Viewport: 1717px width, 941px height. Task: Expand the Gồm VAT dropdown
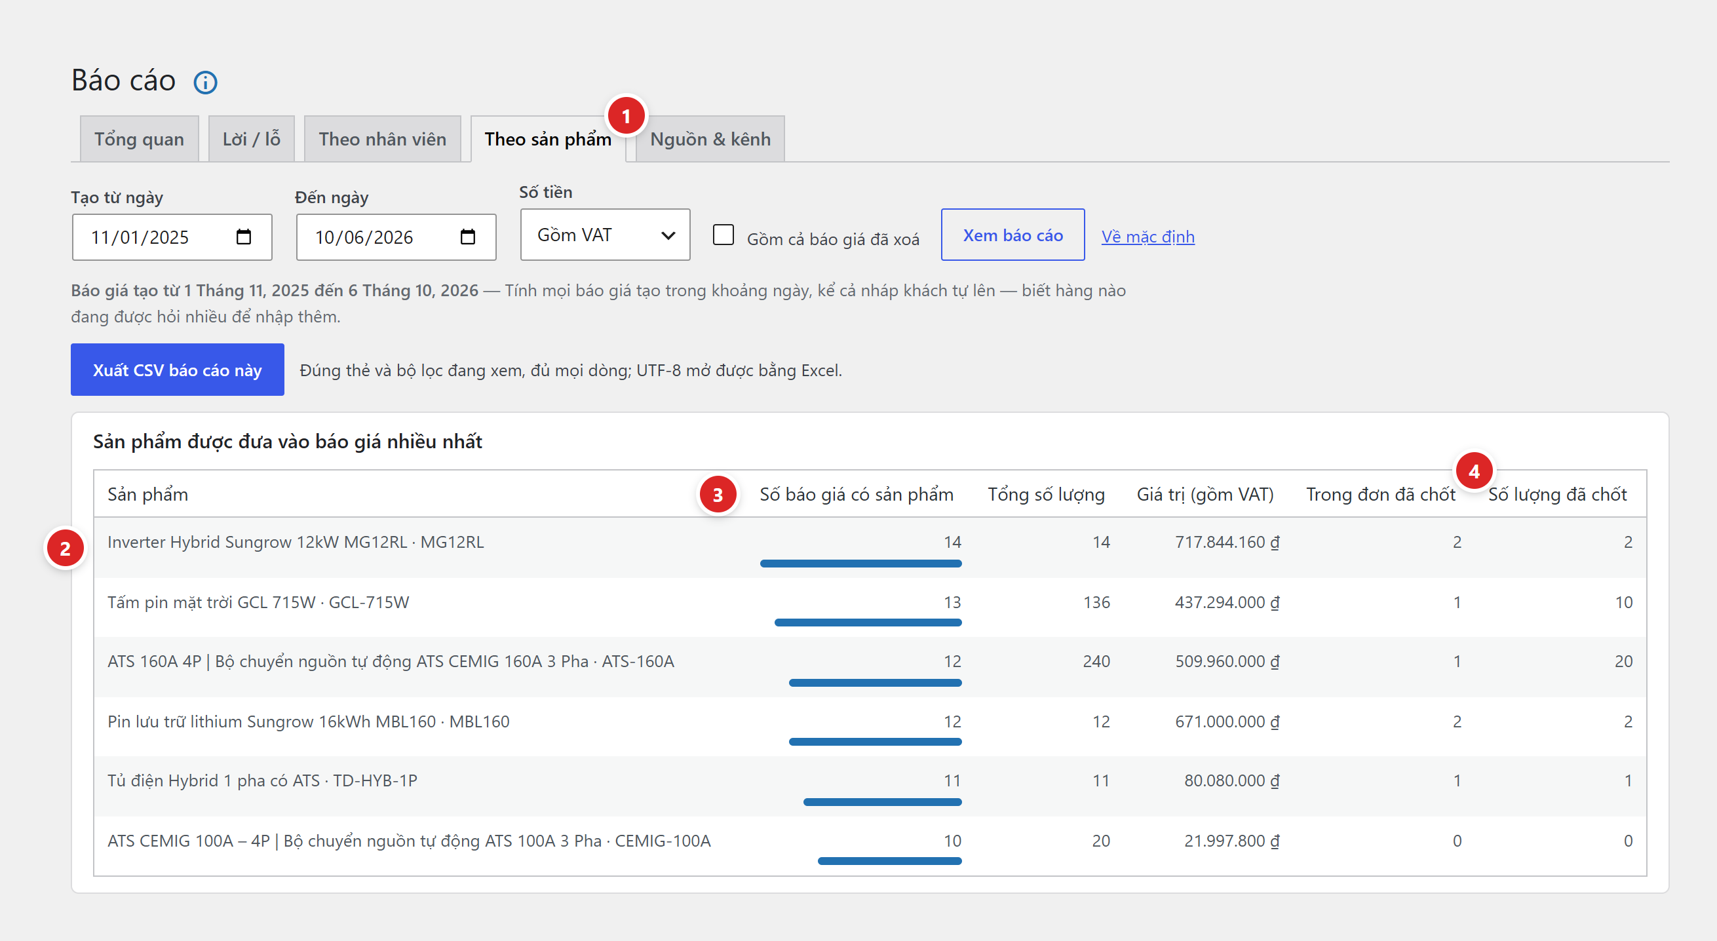606,235
